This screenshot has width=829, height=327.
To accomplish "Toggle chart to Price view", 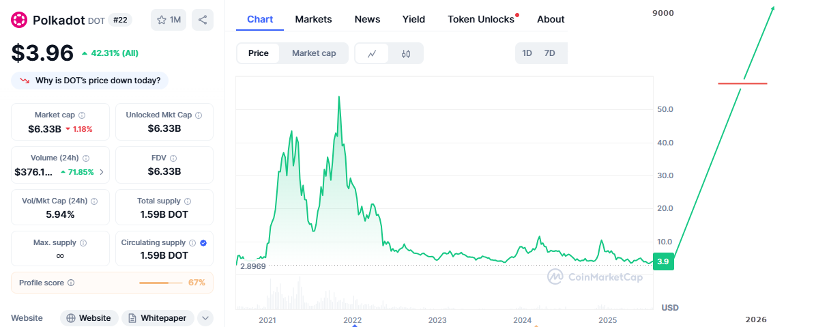I will 259,53.
